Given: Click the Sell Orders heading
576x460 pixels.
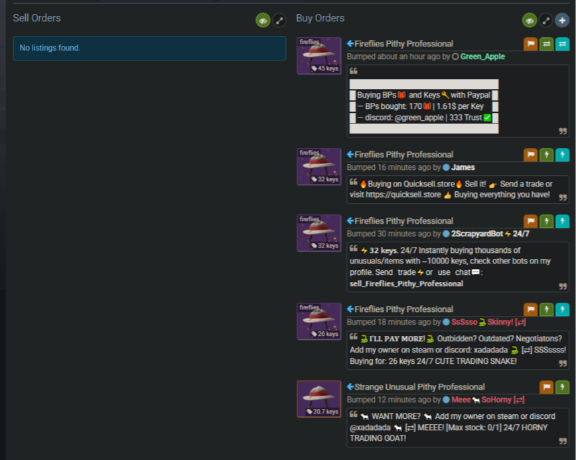Looking at the screenshot, I should tap(36, 18).
